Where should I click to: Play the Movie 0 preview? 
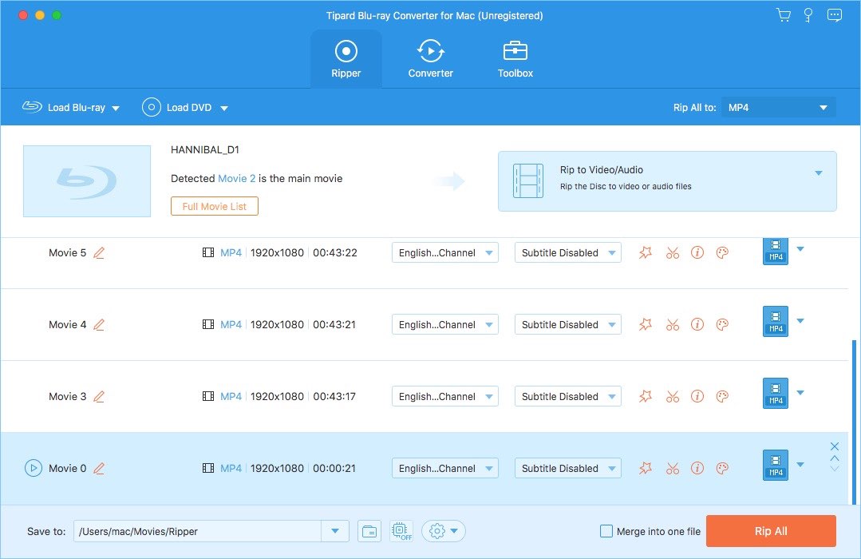[33, 469]
